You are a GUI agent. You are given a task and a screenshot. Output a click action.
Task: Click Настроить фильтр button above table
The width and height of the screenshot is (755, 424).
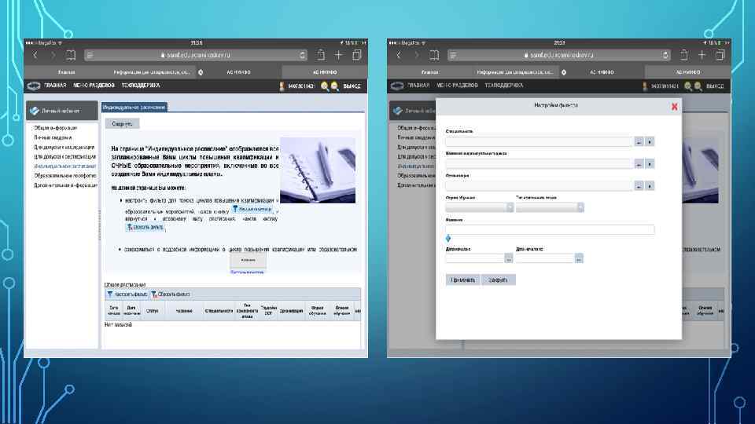tap(127, 294)
